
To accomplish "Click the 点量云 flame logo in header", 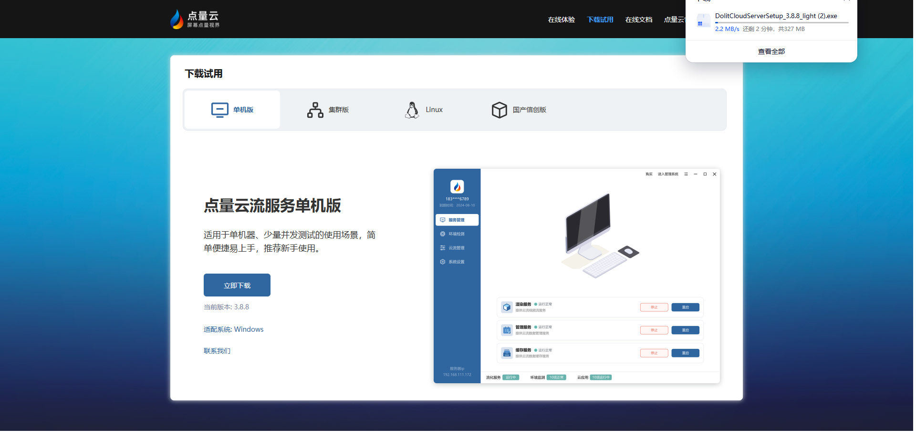I will point(177,20).
